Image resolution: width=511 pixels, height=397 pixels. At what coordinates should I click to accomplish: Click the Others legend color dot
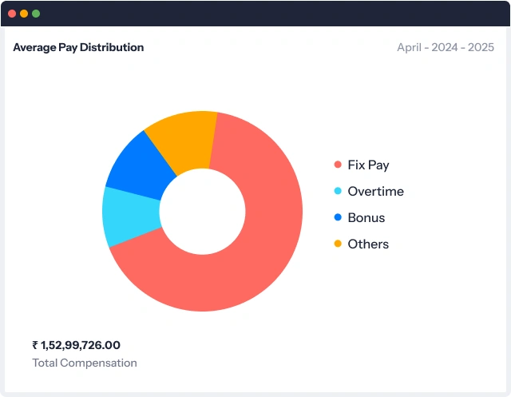(338, 244)
